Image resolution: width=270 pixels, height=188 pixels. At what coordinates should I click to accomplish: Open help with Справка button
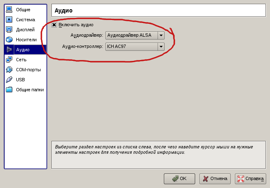tap(250, 179)
